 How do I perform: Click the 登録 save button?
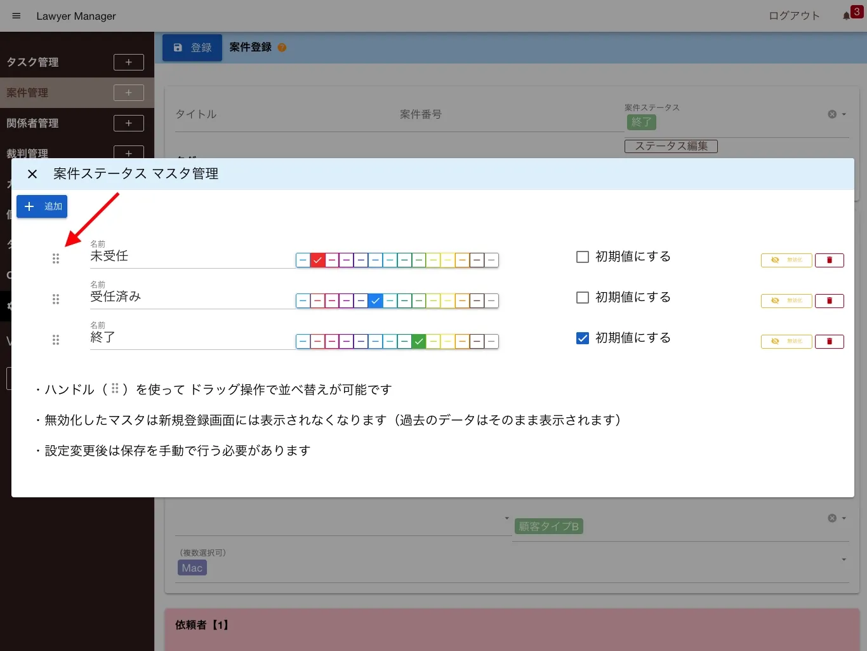192,48
